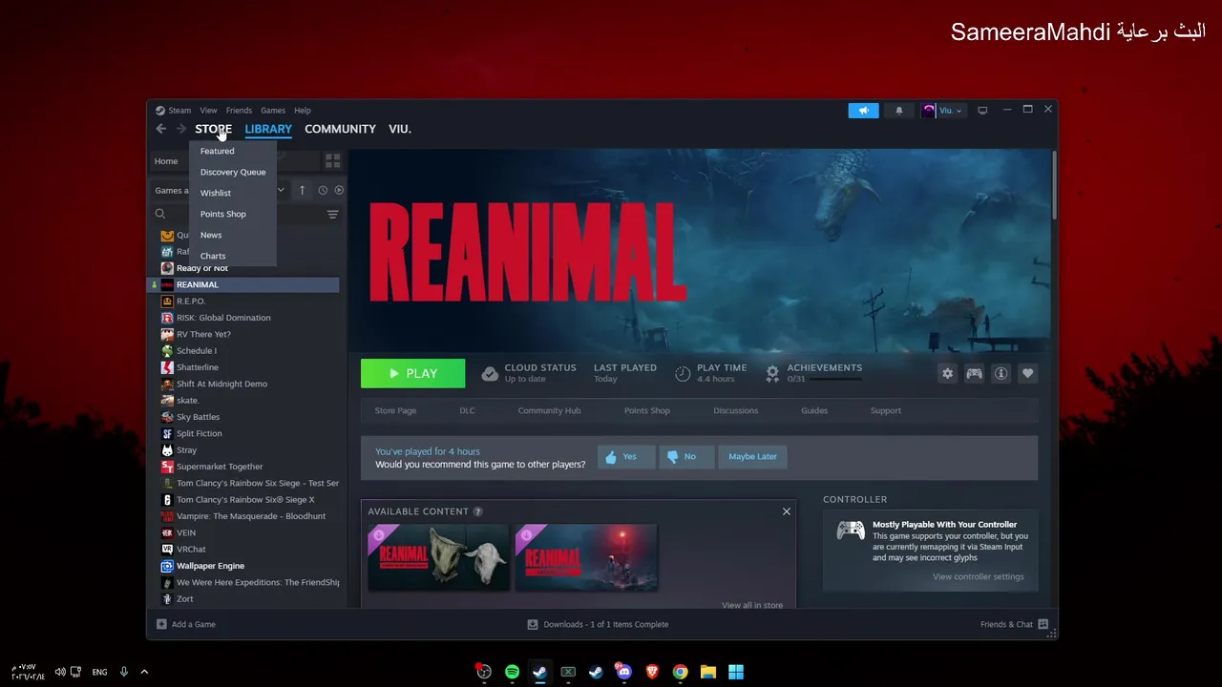
Task: Go back with the left arrow navigation
Action: tap(160, 129)
